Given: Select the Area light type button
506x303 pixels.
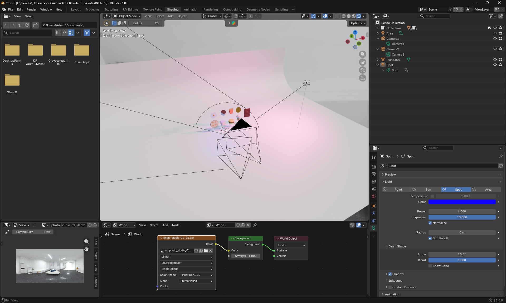Looking at the screenshot, I should click(x=486, y=190).
